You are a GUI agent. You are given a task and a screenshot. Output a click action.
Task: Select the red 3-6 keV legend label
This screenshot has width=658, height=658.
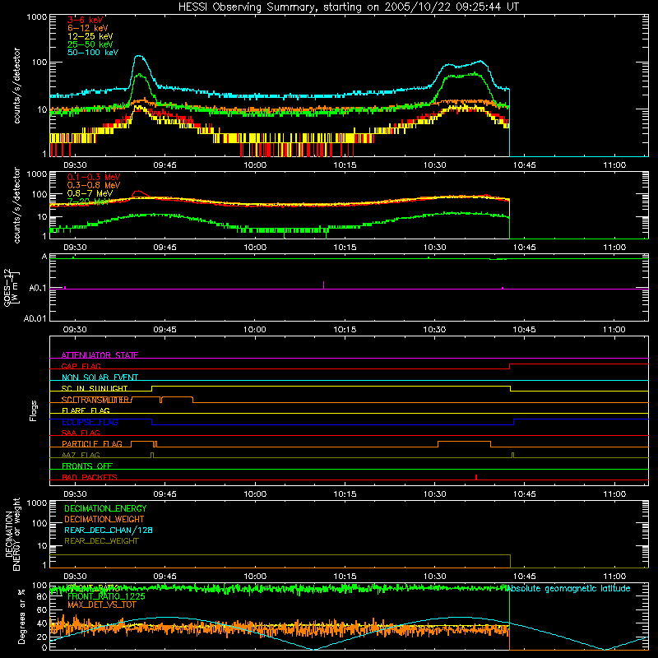coord(86,20)
